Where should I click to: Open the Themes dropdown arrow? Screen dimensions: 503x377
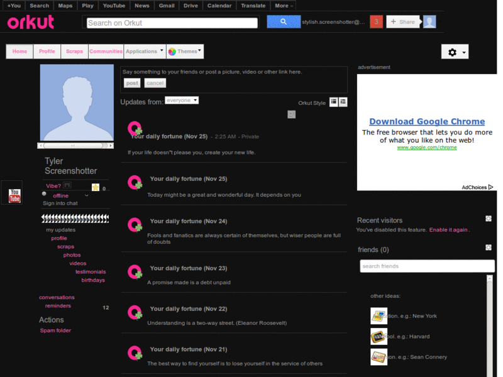(x=199, y=50)
